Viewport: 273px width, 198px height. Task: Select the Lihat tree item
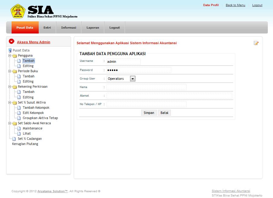pyautogui.click(x=27, y=133)
